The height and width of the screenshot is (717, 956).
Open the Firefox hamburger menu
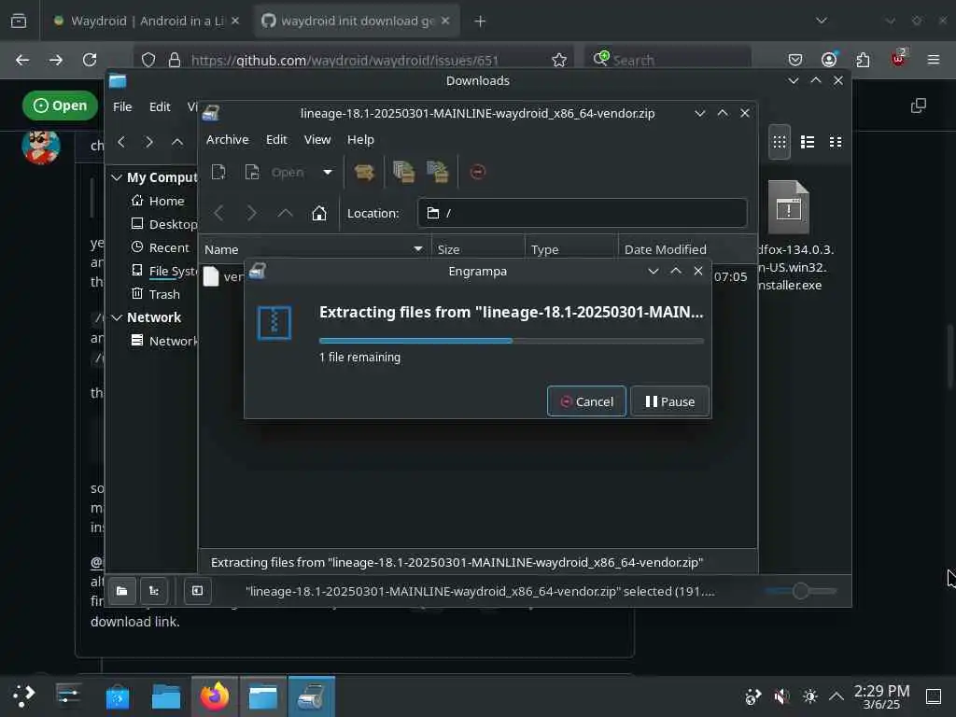pyautogui.click(x=934, y=60)
